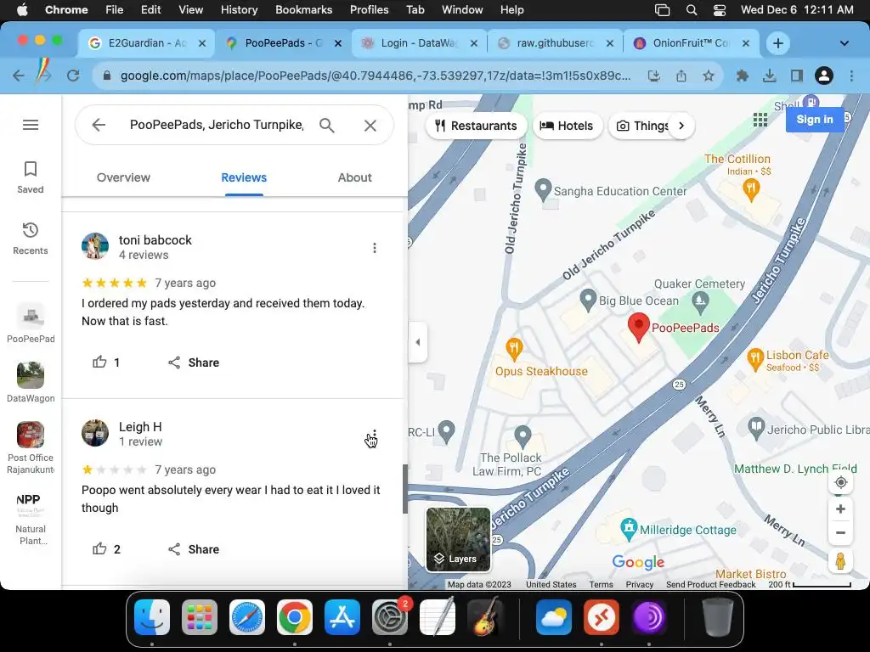Open Natural Plant recent item
The image size is (870, 652).
point(31,520)
